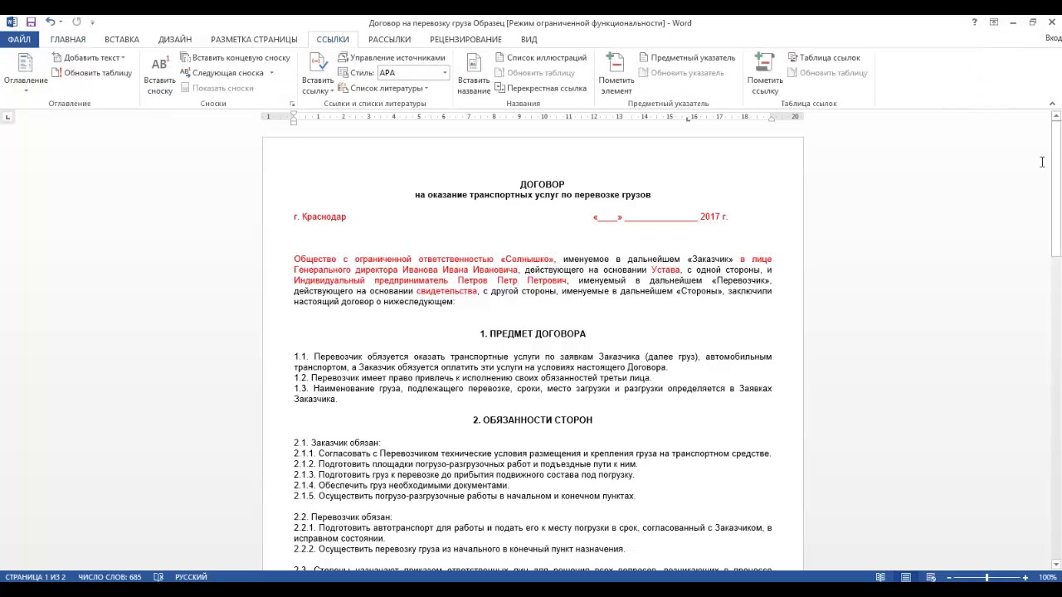
Task: Click the zoom slider handle in status bar
Action: coord(986,577)
